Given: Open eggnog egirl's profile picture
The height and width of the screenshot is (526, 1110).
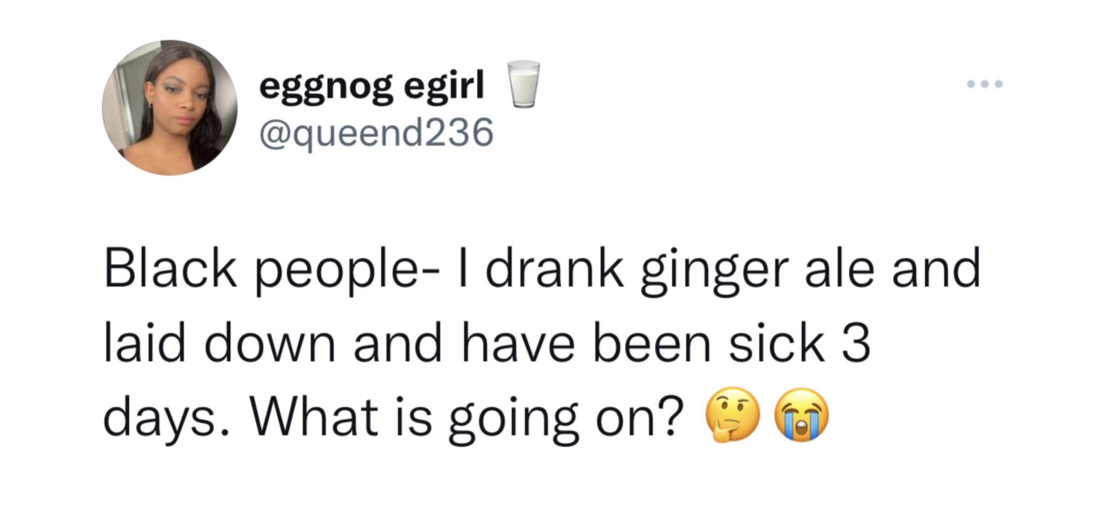Looking at the screenshot, I should point(170,108).
